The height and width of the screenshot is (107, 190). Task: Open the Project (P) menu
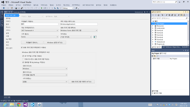point(27,5)
